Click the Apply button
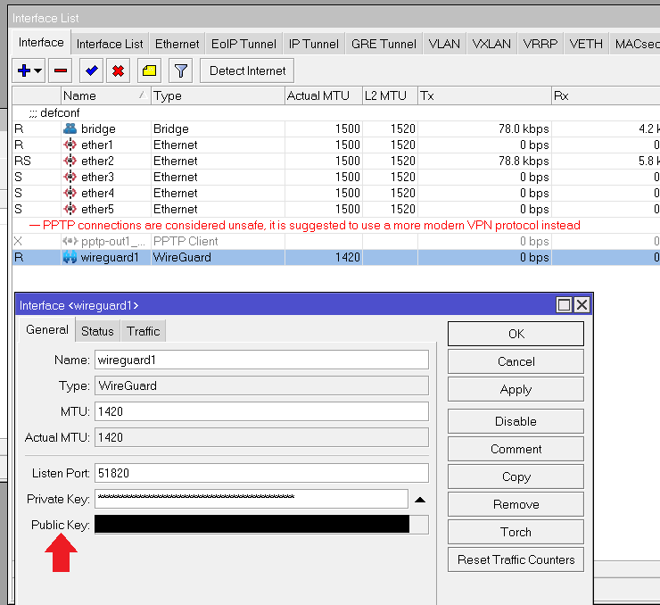This screenshot has width=660, height=605. tap(516, 389)
